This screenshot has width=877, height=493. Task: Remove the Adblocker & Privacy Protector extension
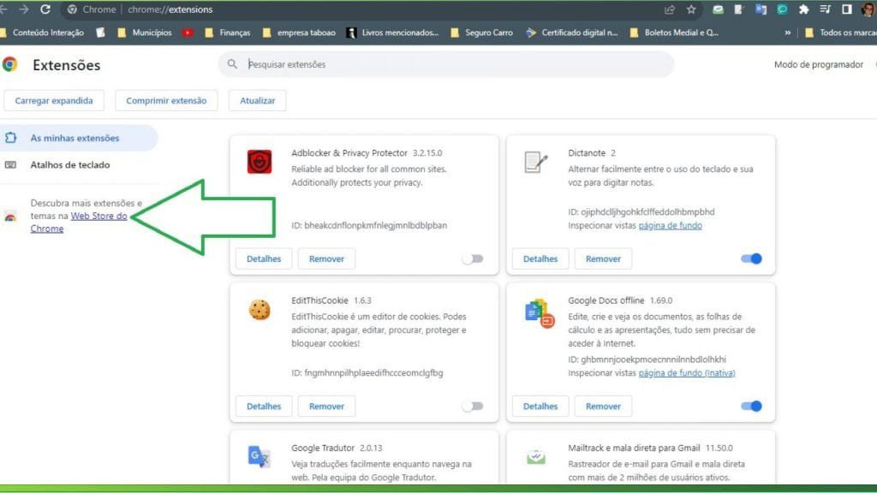[x=326, y=258]
